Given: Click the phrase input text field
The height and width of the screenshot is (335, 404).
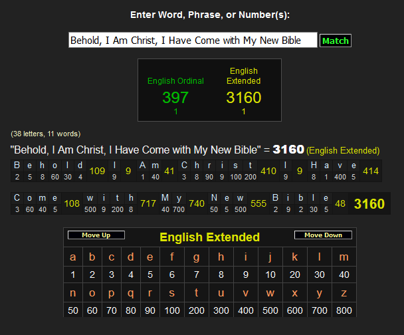Looking at the screenshot, I should 193,41.
